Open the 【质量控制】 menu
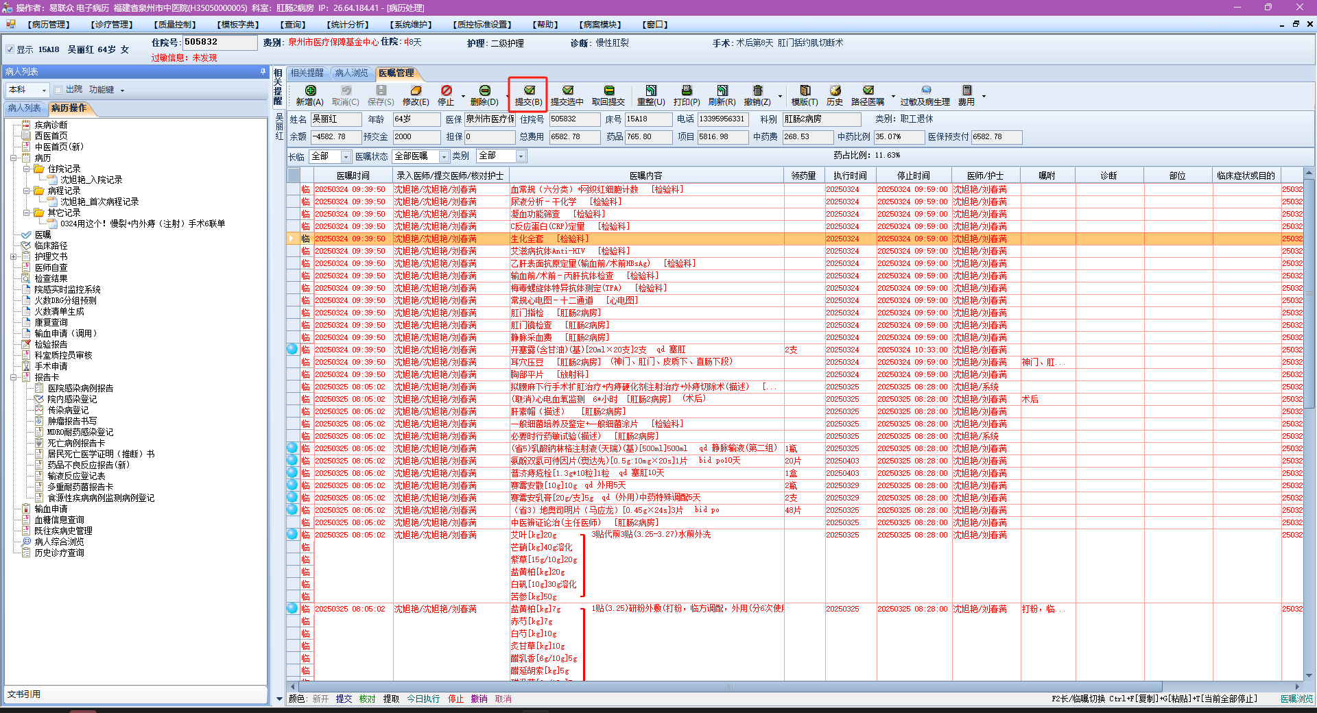The height and width of the screenshot is (713, 1317). tap(176, 25)
